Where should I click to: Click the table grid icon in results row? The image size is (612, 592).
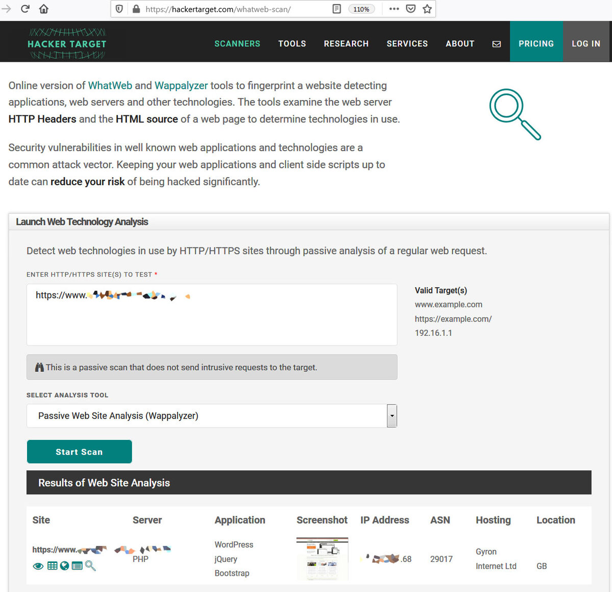coord(52,565)
